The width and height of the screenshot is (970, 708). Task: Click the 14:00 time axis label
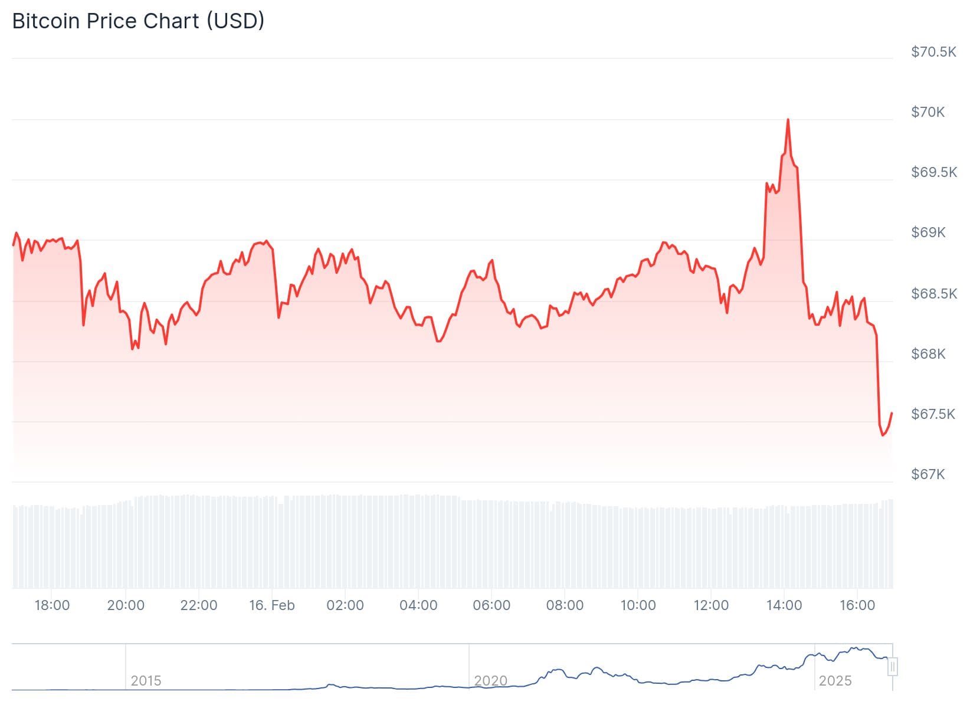(x=784, y=605)
